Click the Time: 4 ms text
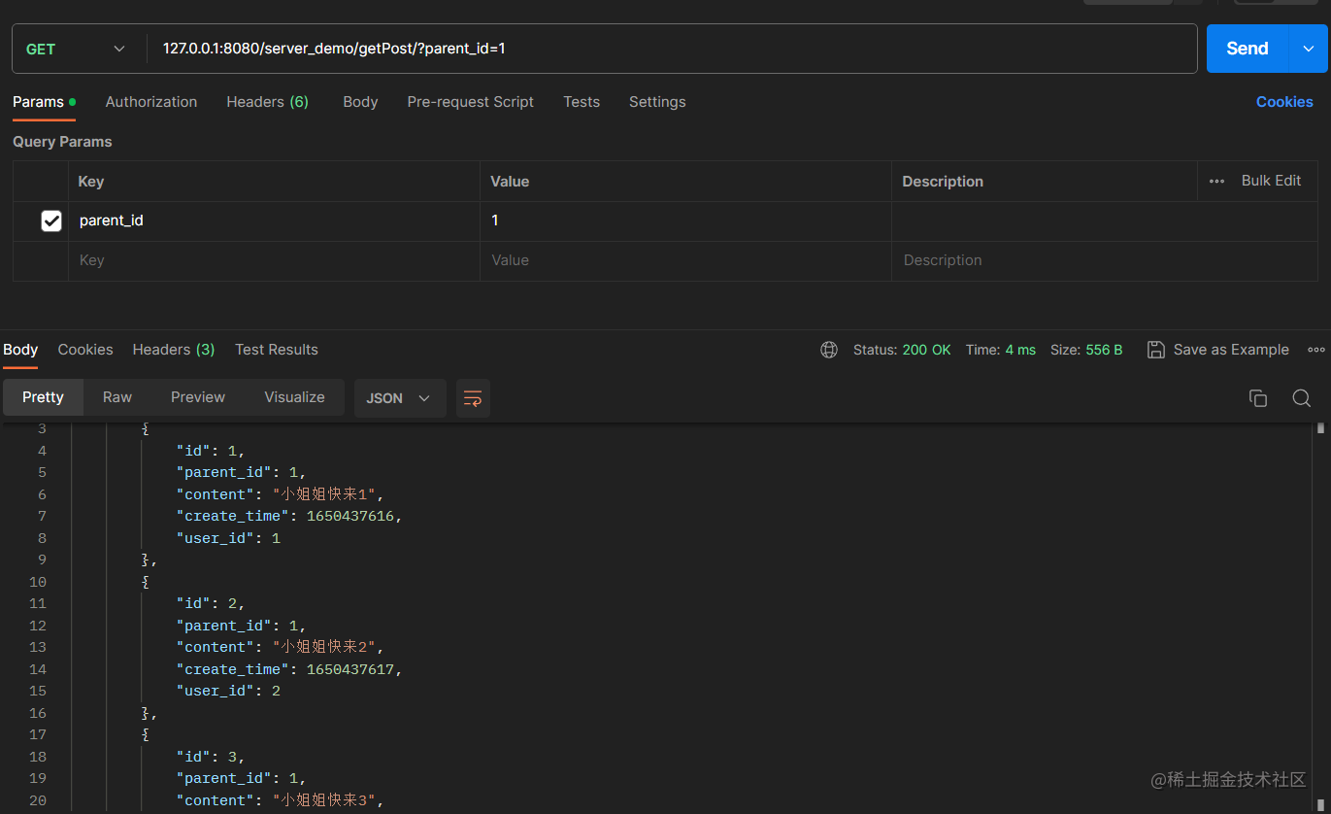1331x814 pixels. pos(1001,350)
